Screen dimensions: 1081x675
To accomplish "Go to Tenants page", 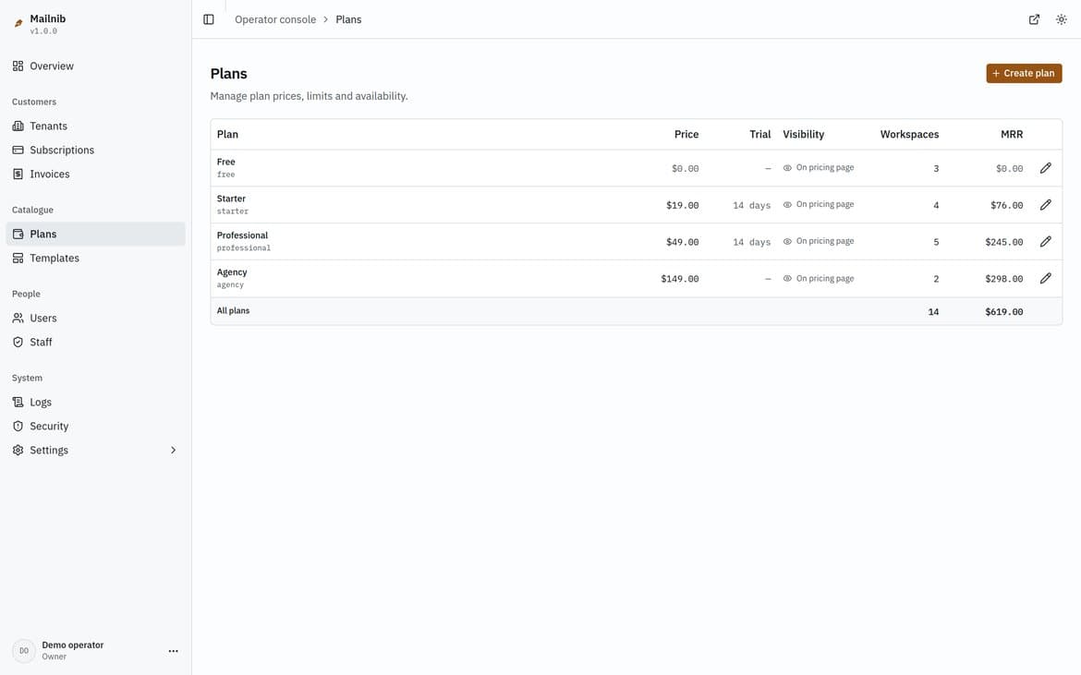I will click(x=96, y=127).
